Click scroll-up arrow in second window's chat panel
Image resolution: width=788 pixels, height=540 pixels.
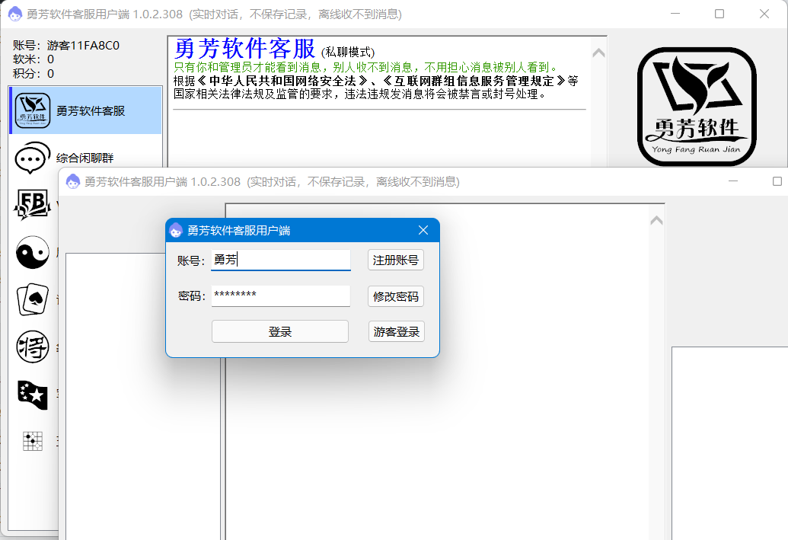coord(656,220)
